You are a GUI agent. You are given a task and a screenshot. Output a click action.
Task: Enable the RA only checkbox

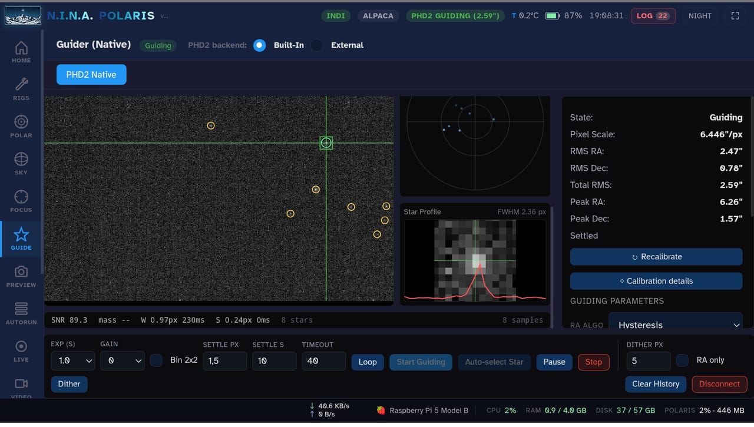[682, 360]
